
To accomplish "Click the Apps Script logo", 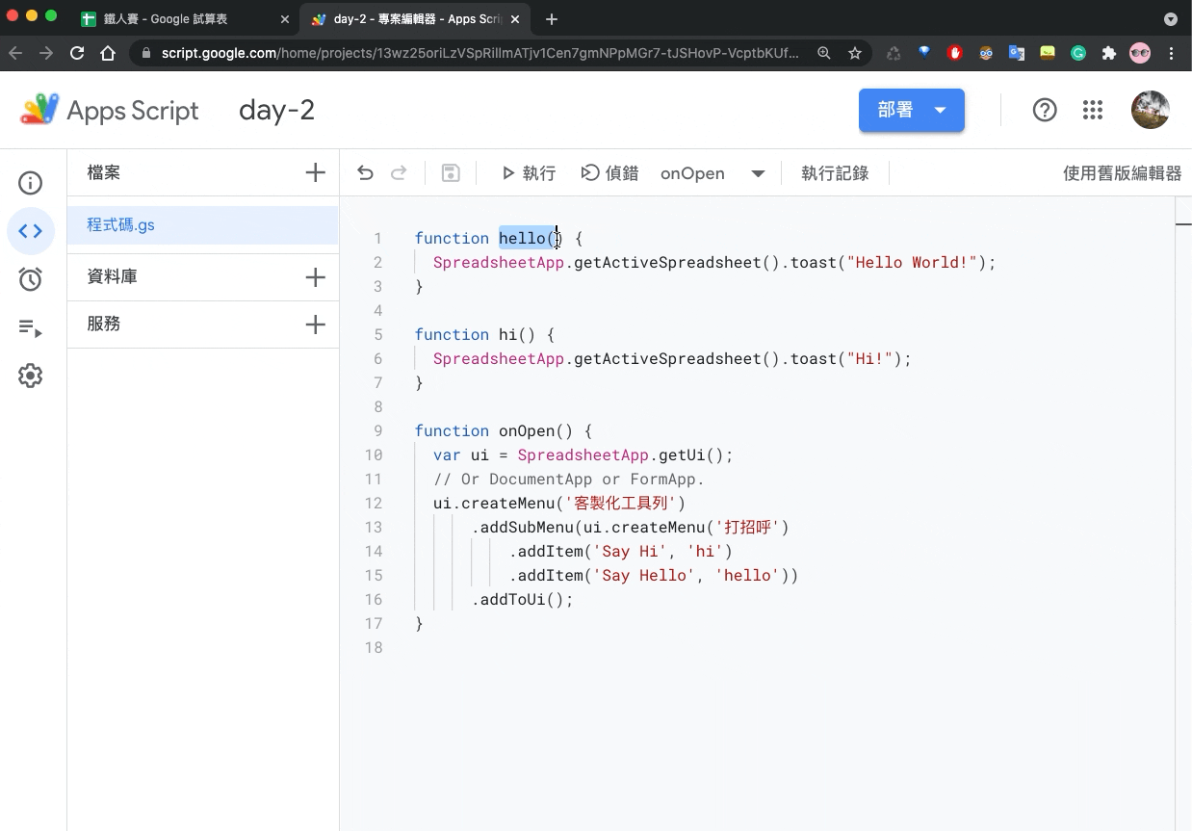I will [x=109, y=111].
